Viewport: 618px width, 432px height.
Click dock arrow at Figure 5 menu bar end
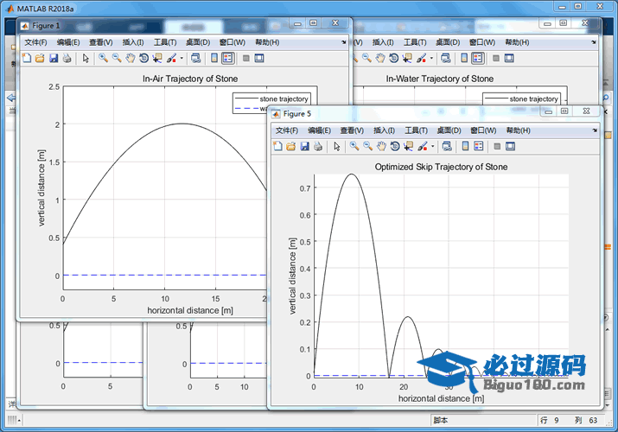(x=595, y=130)
